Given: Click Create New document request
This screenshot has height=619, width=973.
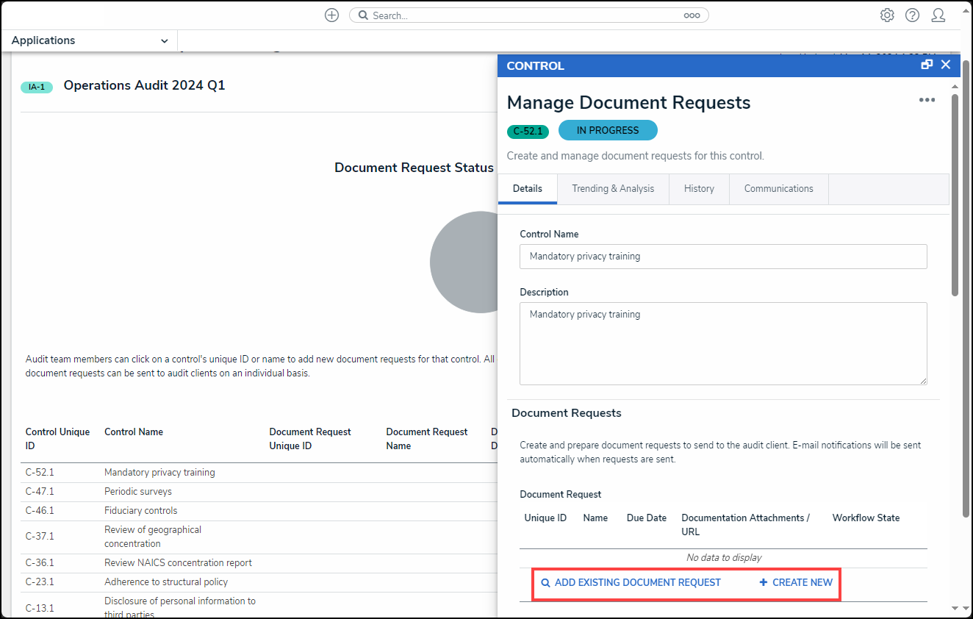Looking at the screenshot, I should (796, 582).
